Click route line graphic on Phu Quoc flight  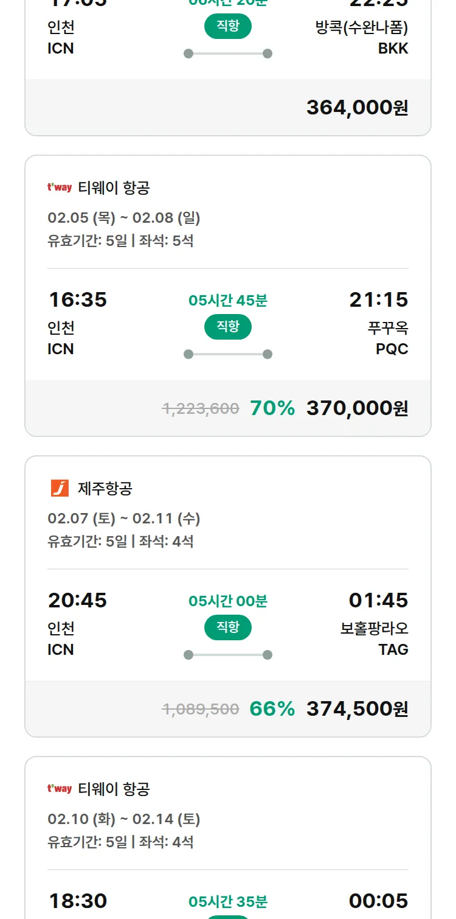pos(228,354)
